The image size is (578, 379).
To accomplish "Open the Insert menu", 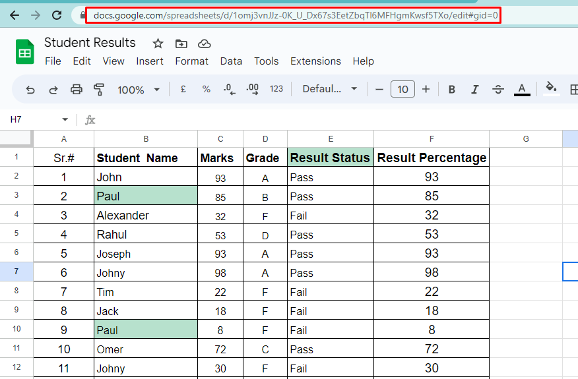I will click(150, 61).
